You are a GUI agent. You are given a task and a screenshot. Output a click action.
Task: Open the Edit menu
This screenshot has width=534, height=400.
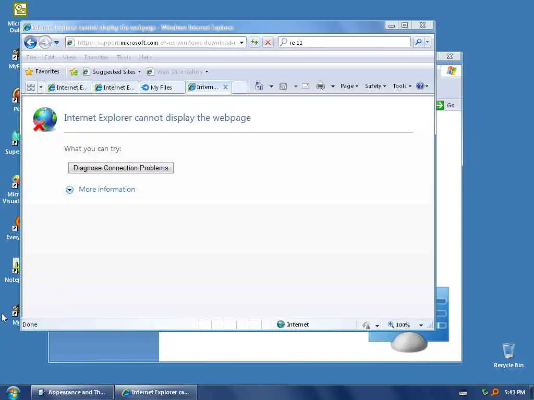click(50, 57)
